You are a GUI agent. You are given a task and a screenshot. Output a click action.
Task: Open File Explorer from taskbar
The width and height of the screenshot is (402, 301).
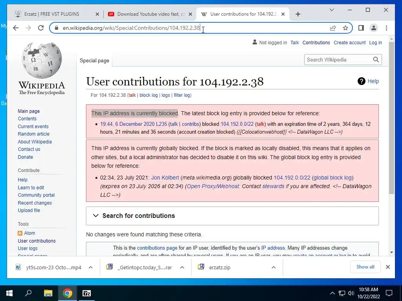48,293
